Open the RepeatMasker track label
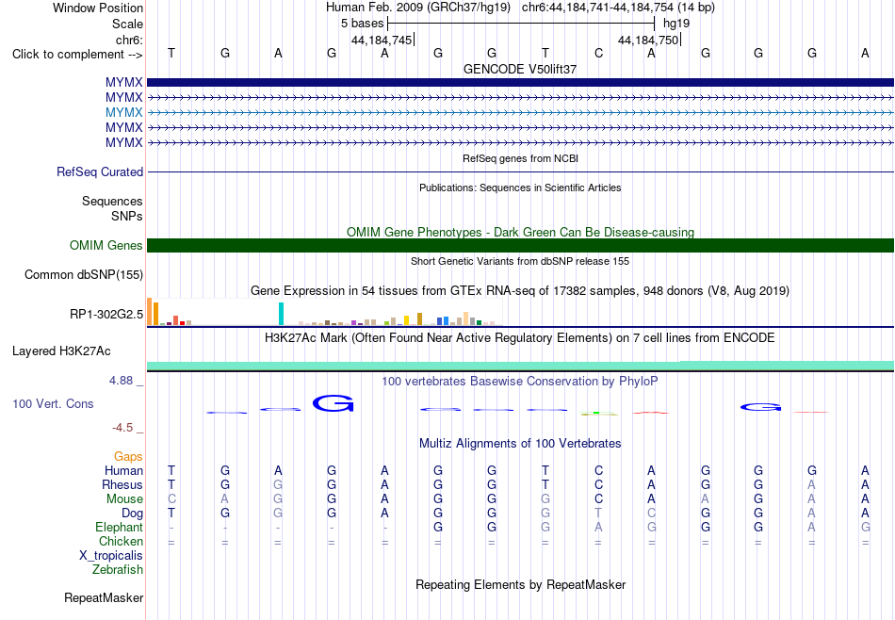Viewport: 895px width, 620px height. click(104, 597)
